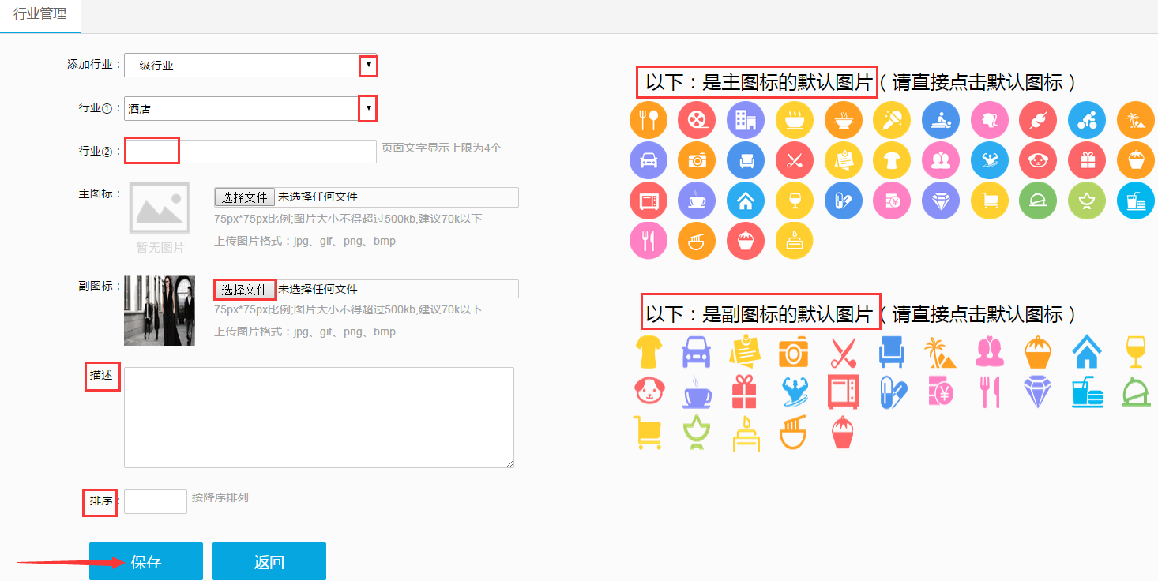Choose the round yellow T-shirt icon
Screen dimensions: 1158x581
coord(892,160)
